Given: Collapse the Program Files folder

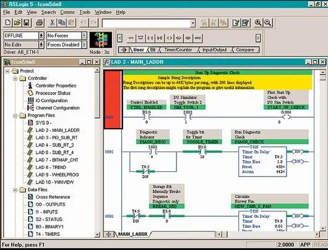Looking at the screenshot, I should tap(15, 116).
